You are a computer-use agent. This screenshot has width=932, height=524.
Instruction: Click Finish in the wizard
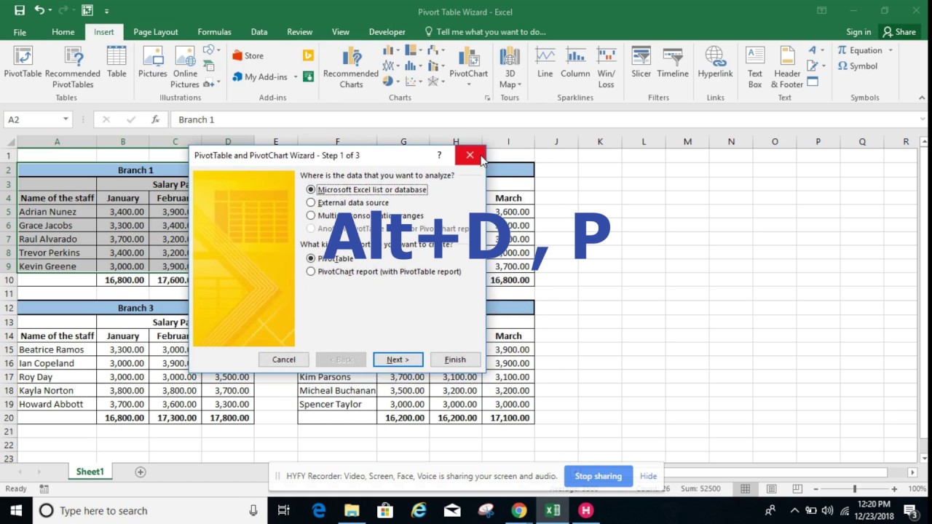point(455,360)
